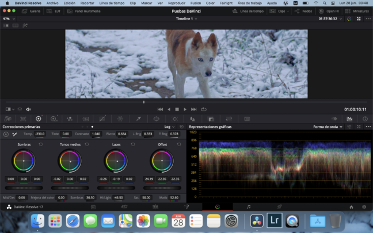373x233 pixels.
Task: Reset the Sombras color wheel
Action: click(40, 144)
